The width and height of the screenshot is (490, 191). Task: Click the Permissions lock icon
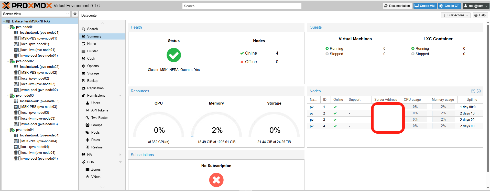tap(83, 96)
